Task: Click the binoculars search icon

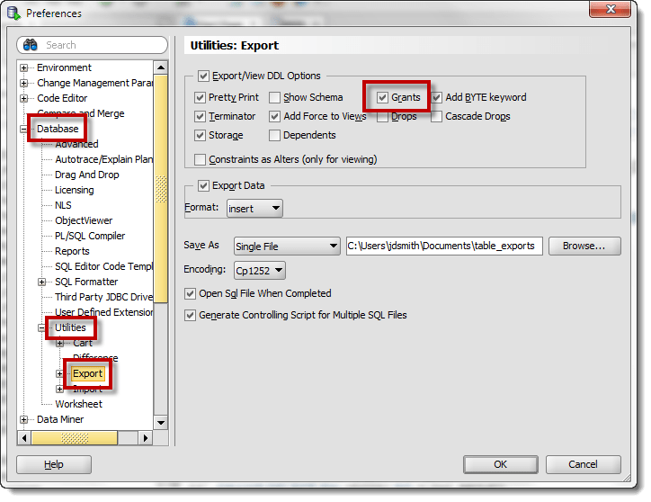Action: click(30, 44)
